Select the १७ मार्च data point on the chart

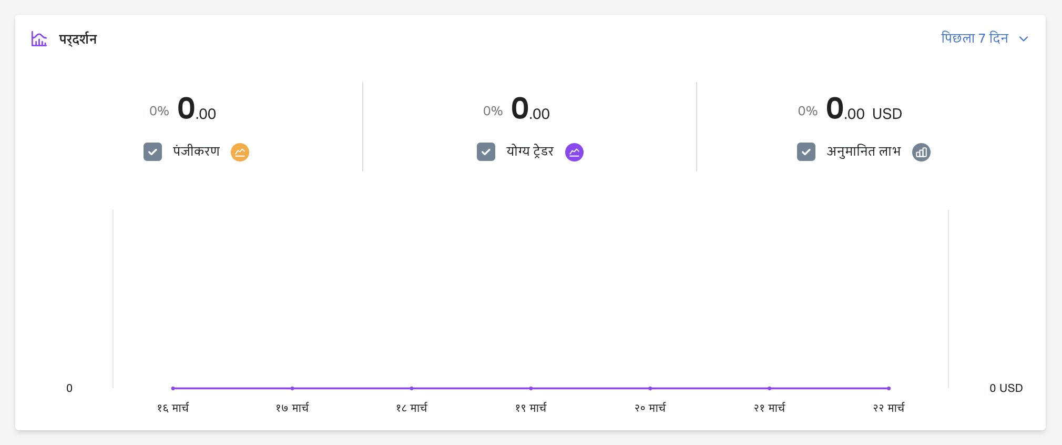pos(292,388)
